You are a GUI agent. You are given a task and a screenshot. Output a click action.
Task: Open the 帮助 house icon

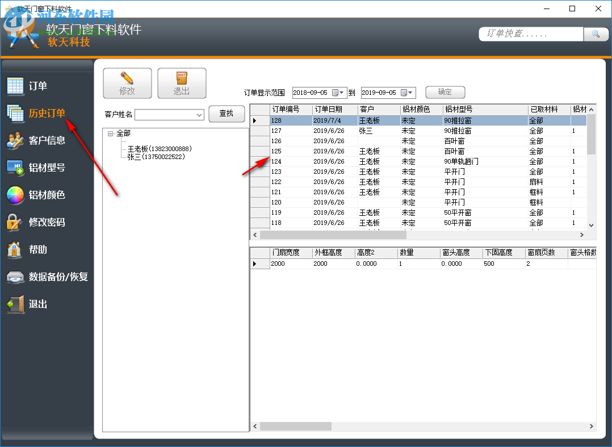pyautogui.click(x=14, y=249)
